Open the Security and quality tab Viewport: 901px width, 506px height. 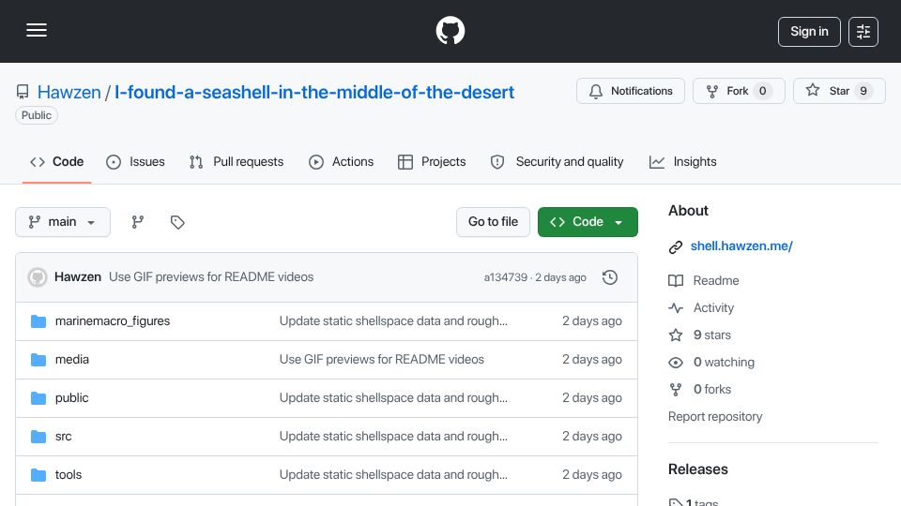click(x=557, y=162)
